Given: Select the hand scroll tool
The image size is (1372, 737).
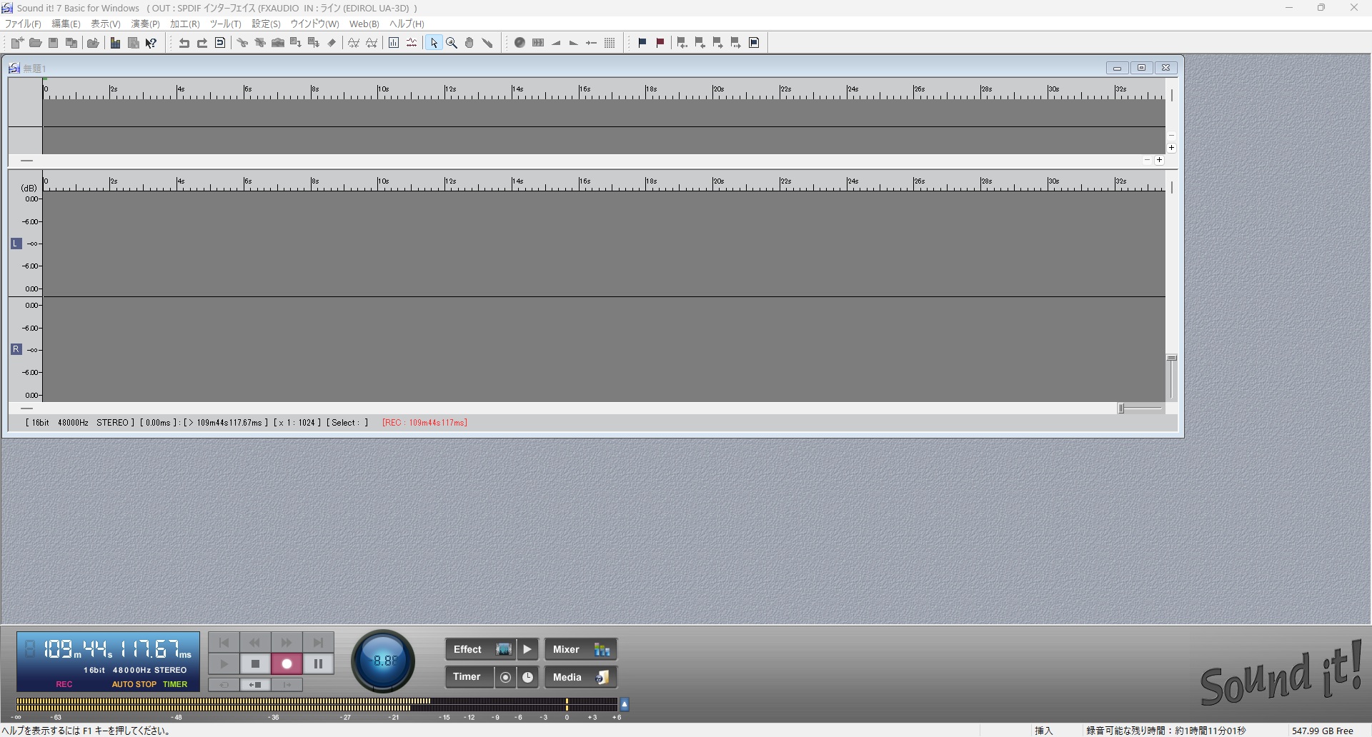Looking at the screenshot, I should pos(469,43).
